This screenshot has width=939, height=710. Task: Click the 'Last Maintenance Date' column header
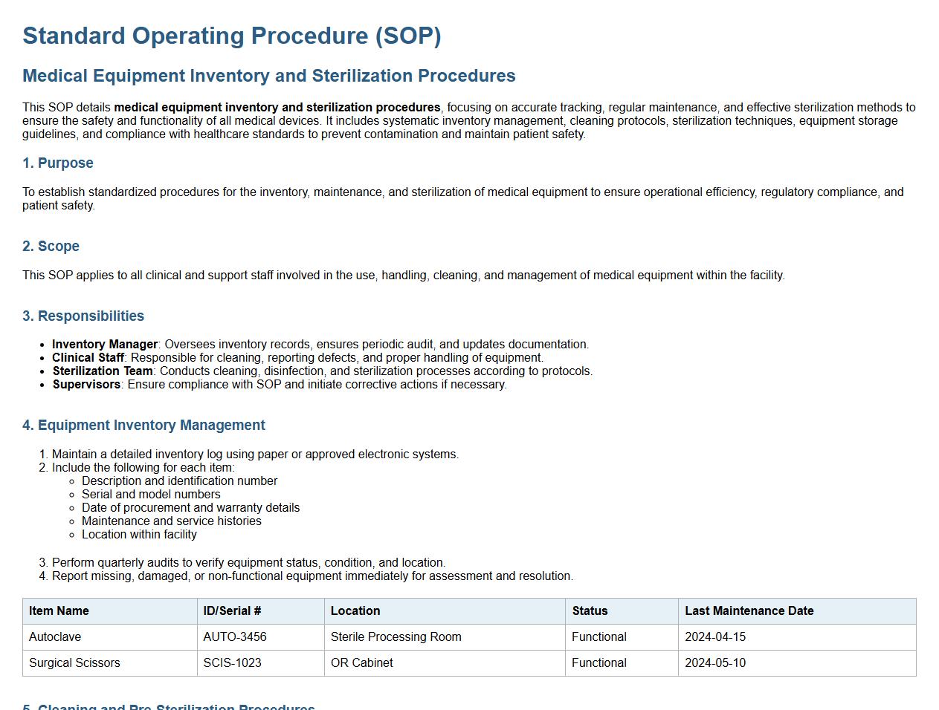click(749, 611)
